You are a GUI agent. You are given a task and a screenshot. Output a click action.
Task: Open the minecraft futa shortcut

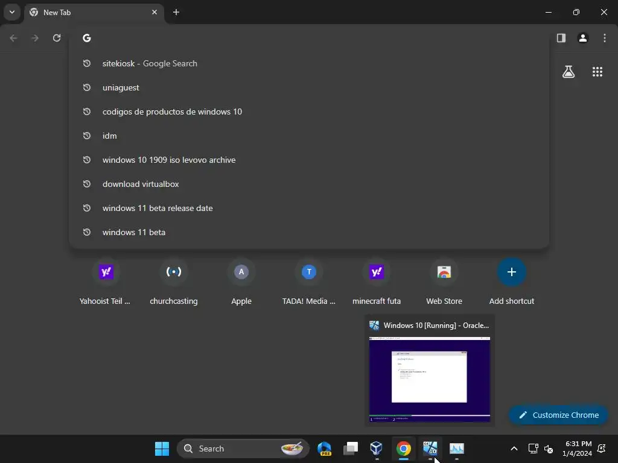[x=377, y=282]
